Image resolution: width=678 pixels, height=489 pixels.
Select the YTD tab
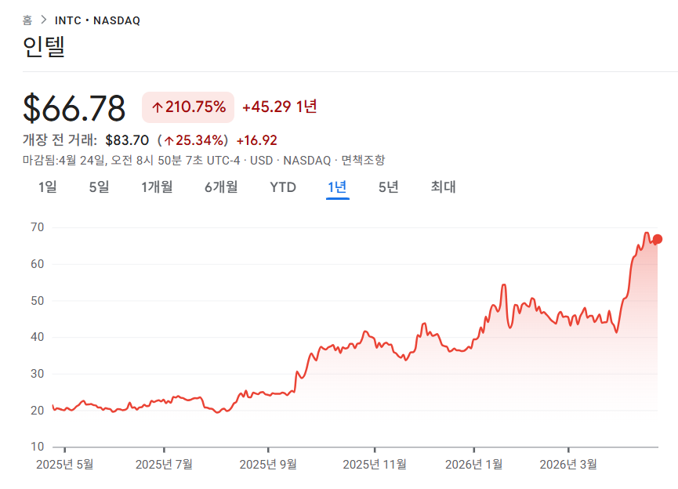[x=283, y=187]
